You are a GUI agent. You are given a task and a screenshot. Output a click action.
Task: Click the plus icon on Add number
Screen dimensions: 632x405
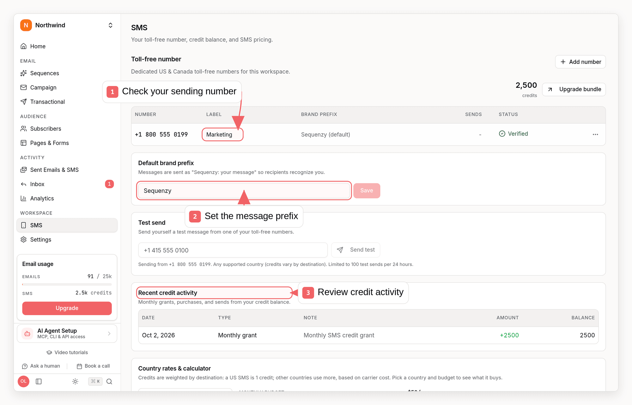563,62
